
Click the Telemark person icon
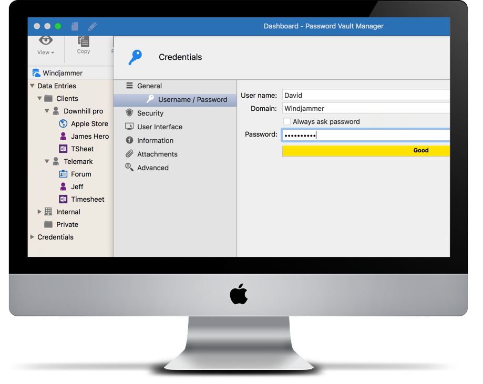pos(56,161)
